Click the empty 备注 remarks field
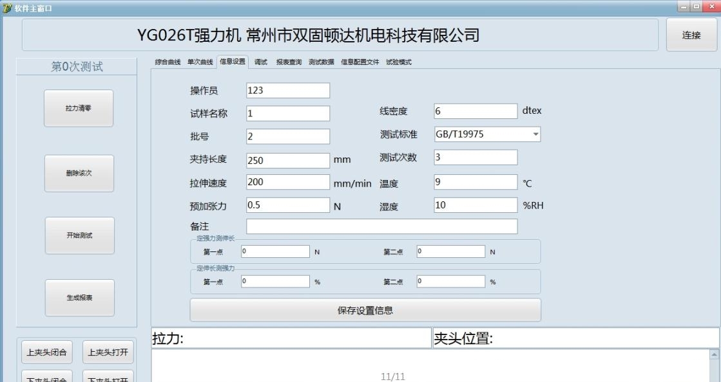 (381, 226)
